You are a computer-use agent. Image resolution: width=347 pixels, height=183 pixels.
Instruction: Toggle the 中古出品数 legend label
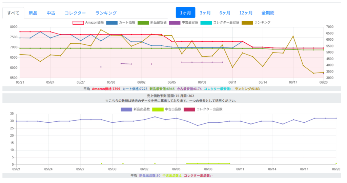(173, 109)
